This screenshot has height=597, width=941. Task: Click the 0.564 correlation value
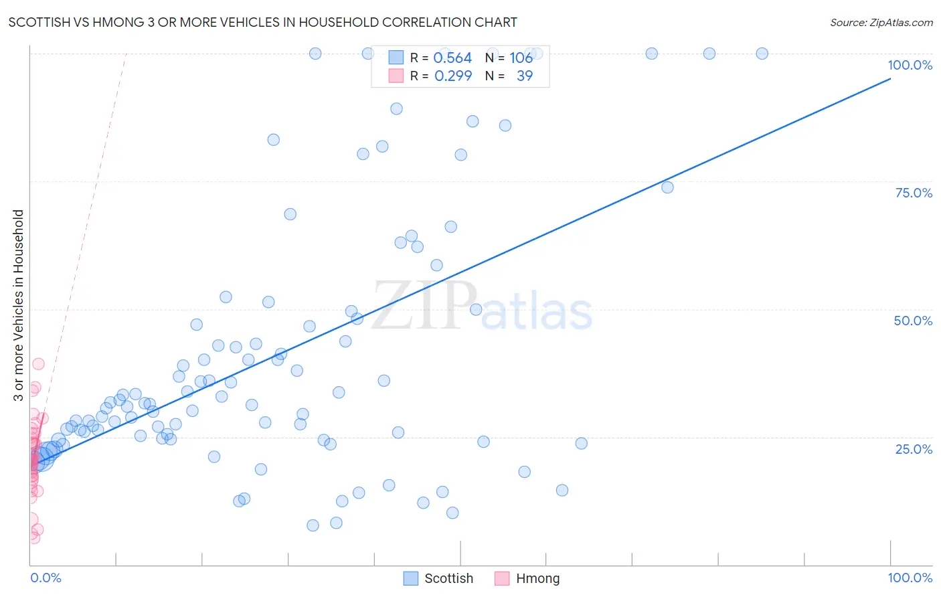[452, 58]
